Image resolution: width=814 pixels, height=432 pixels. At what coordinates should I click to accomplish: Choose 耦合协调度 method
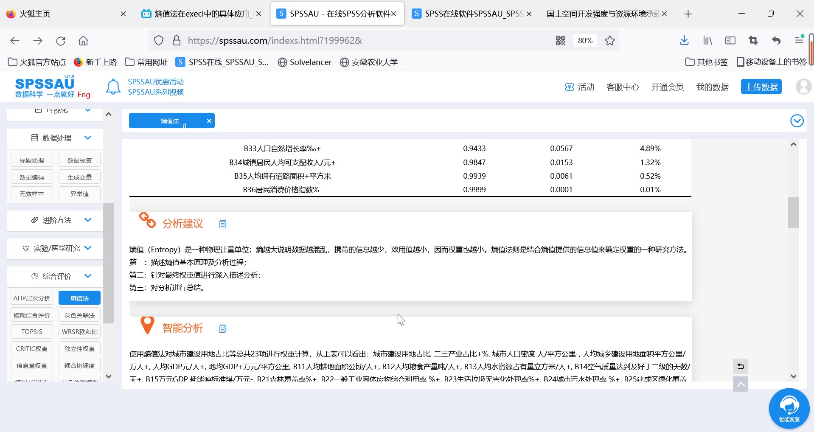point(79,365)
